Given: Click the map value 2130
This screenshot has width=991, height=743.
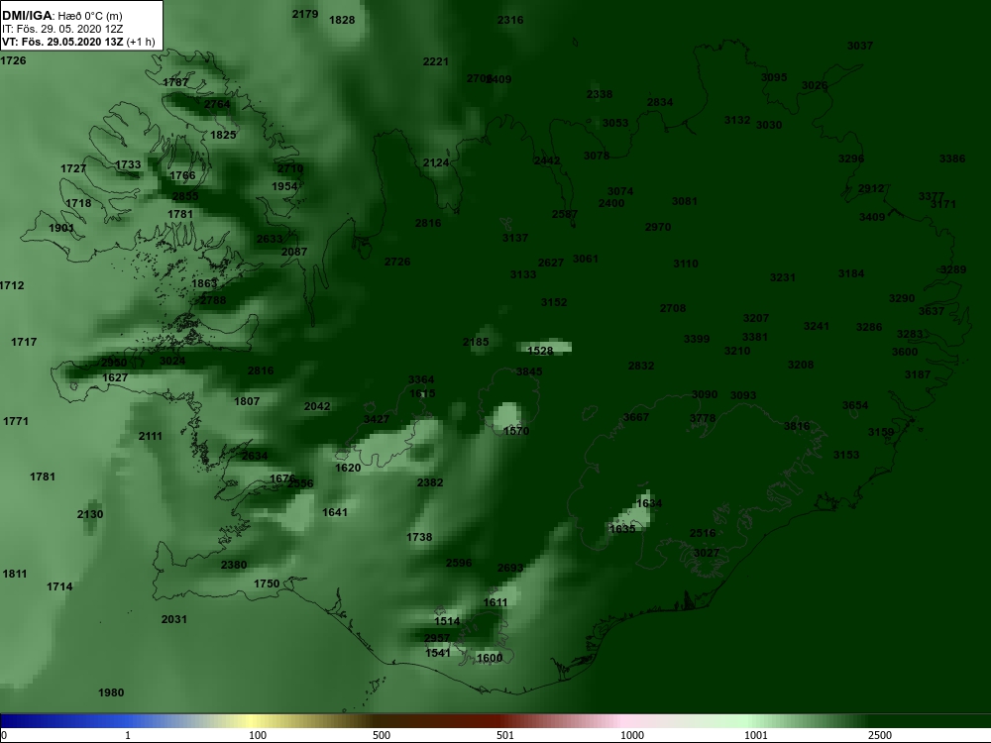Looking at the screenshot, I should pos(90,515).
